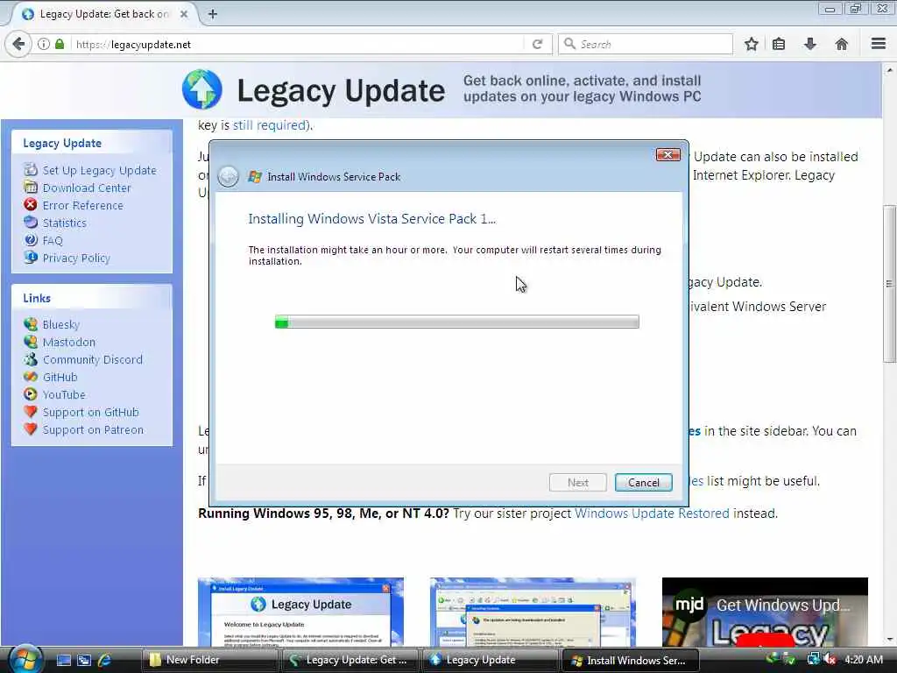Open Statistics sidebar link
897x673 pixels.
click(x=64, y=223)
